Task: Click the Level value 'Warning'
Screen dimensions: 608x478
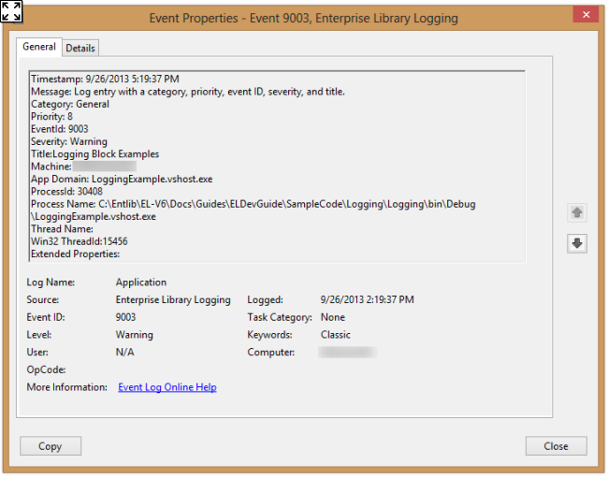Action: tap(134, 335)
